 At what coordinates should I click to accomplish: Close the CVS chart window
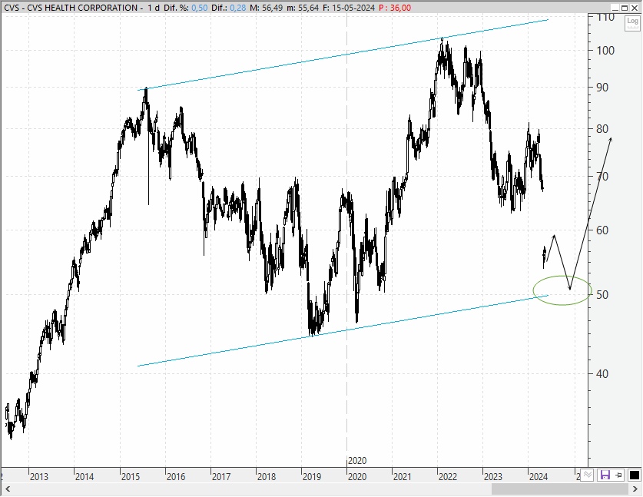point(635,8)
